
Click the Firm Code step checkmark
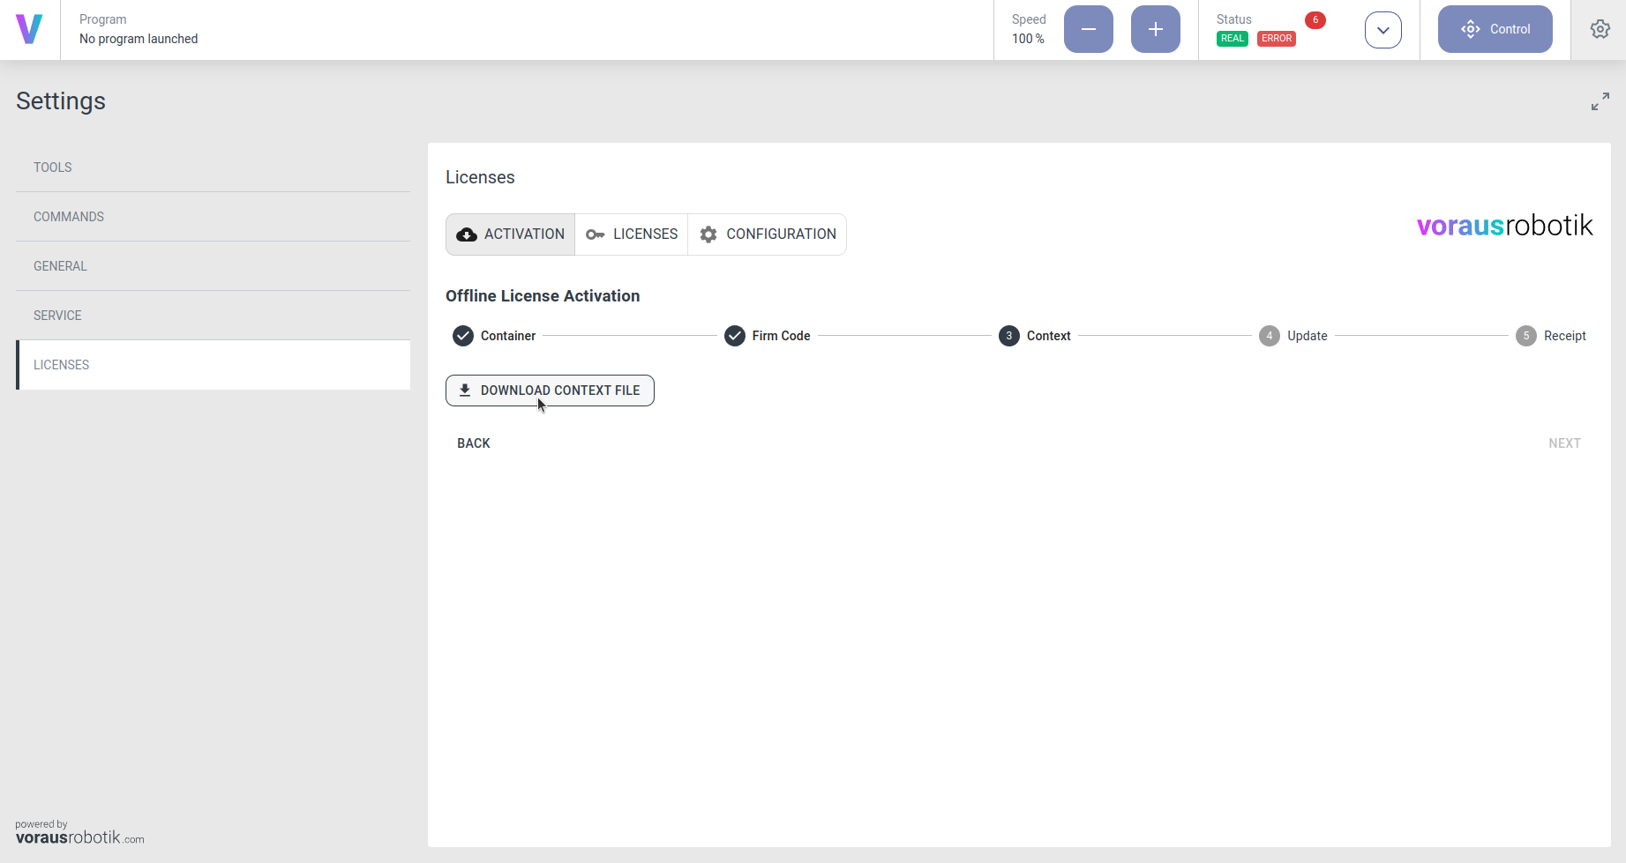click(735, 336)
